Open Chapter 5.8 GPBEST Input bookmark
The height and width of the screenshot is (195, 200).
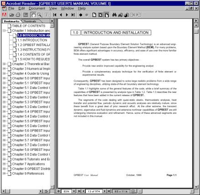pyautogui.click(x=31, y=150)
